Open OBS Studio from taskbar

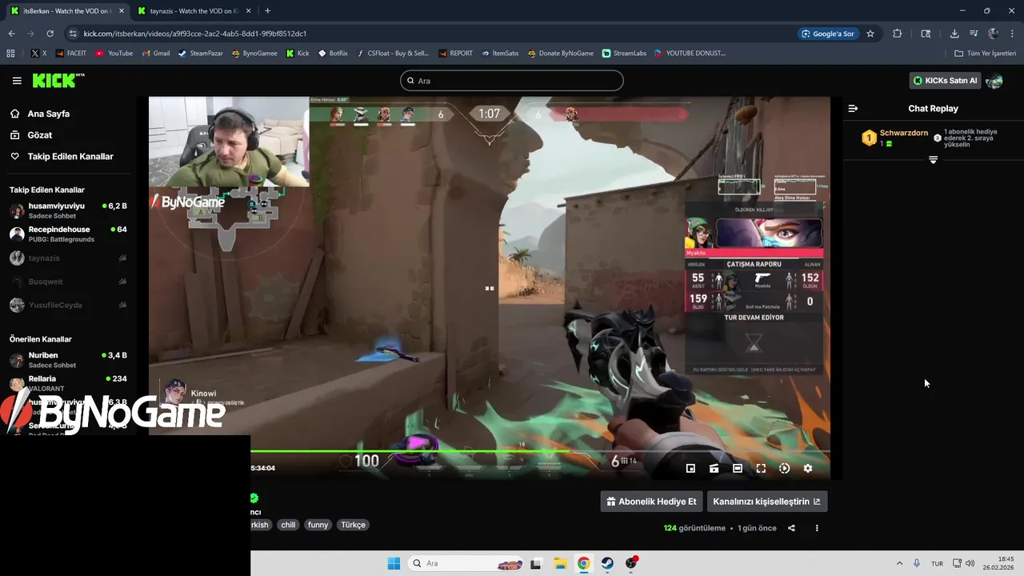[x=631, y=563]
